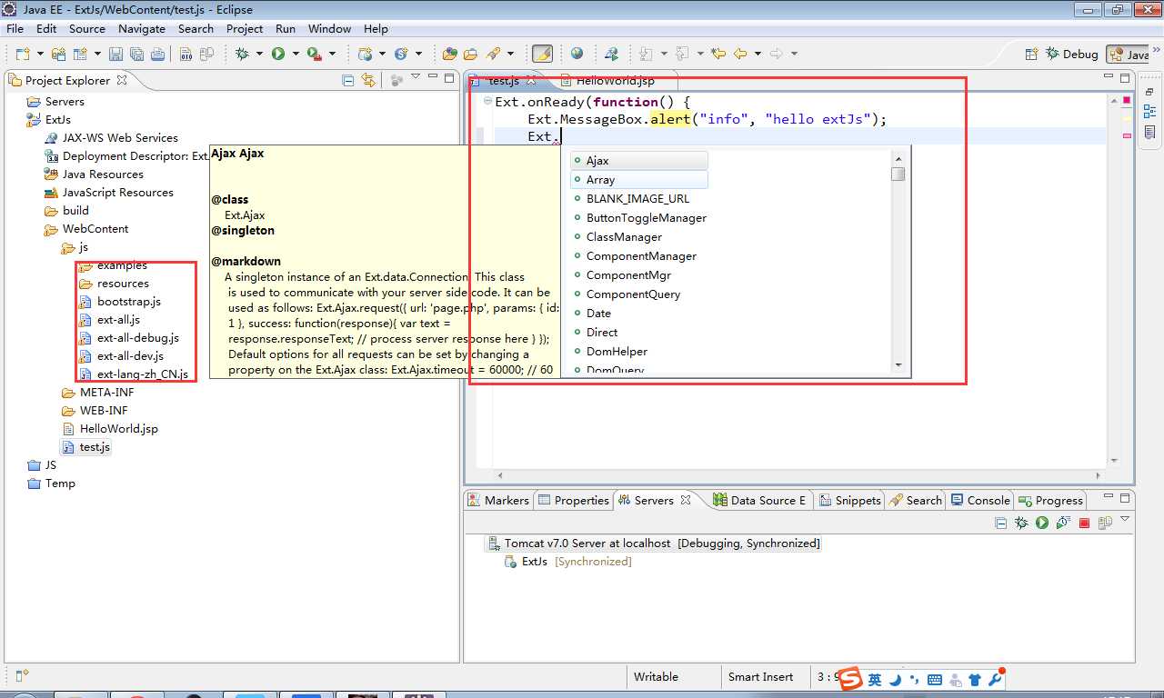
Task: Open the File menu
Action: pos(15,28)
